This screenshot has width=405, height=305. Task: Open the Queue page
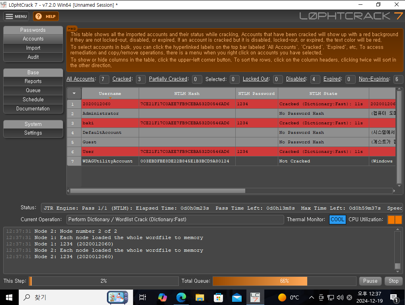pos(33,90)
